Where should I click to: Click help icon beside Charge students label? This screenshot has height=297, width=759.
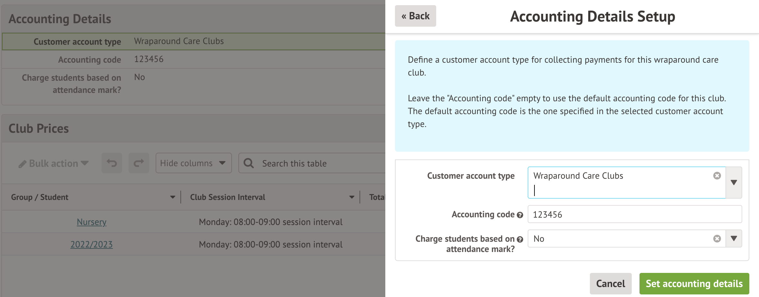[520, 239]
